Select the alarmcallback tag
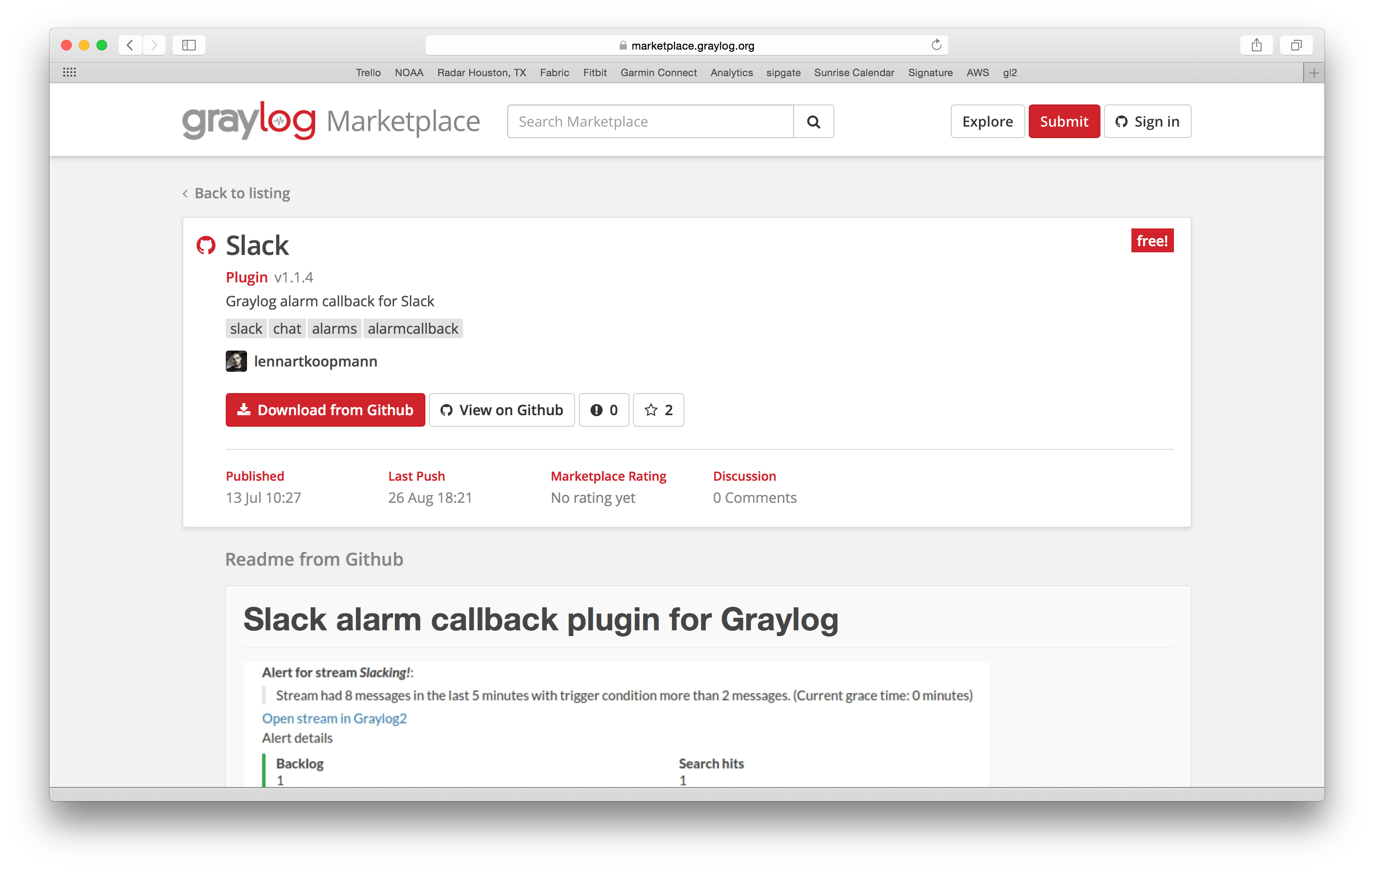This screenshot has width=1374, height=872. [413, 329]
